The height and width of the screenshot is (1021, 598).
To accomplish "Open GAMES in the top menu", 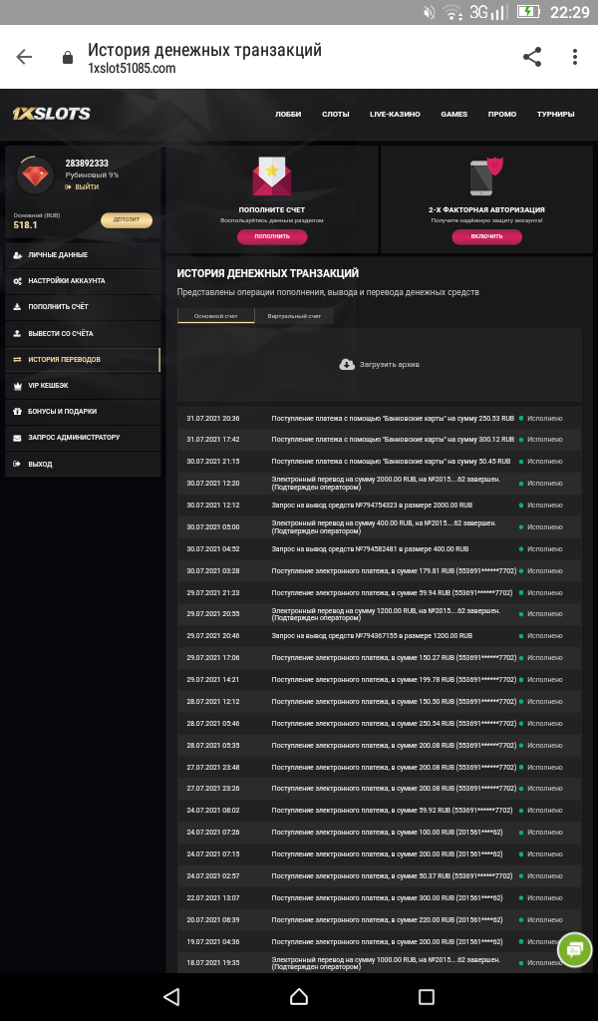I will pyautogui.click(x=454, y=114).
